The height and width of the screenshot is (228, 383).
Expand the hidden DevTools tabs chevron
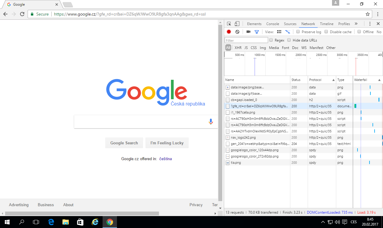tap(356, 24)
